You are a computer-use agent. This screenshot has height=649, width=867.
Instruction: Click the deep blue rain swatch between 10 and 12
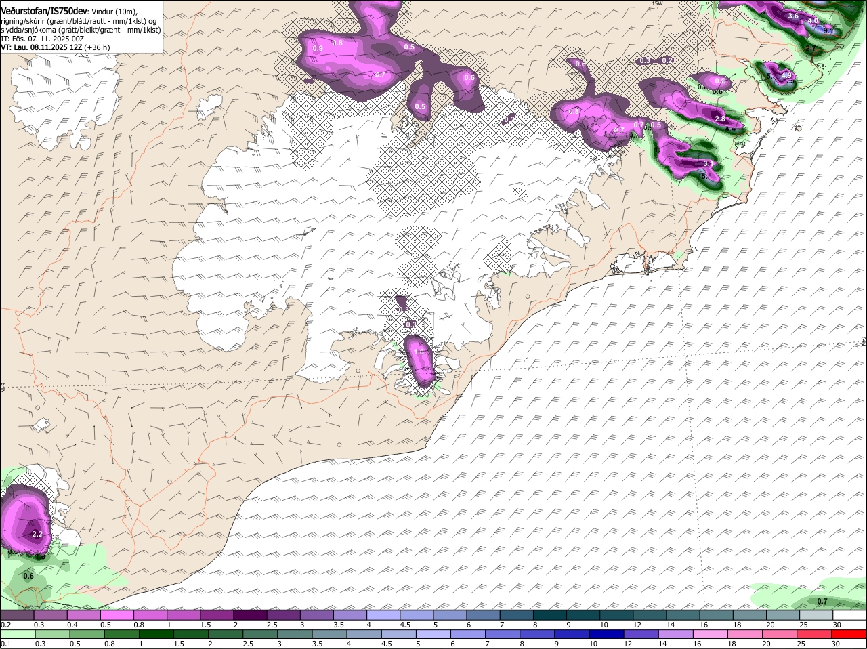[x=606, y=634]
